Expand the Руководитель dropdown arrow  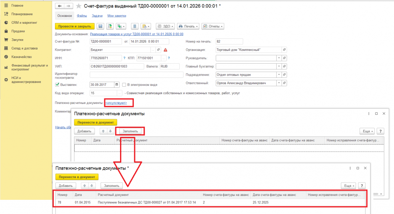point(279,58)
